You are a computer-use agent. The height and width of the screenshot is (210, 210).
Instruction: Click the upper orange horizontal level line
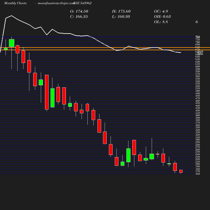105,47
